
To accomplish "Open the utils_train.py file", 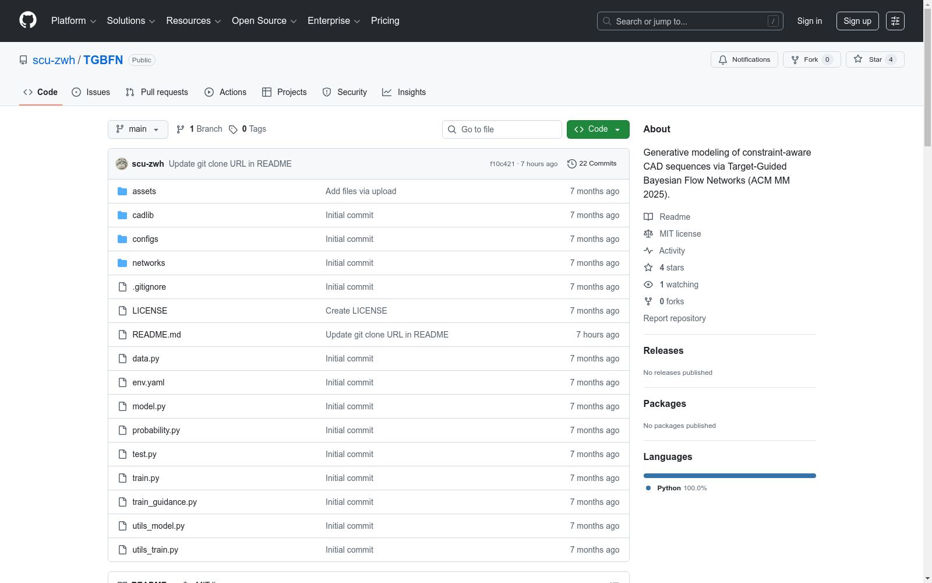I will (155, 550).
